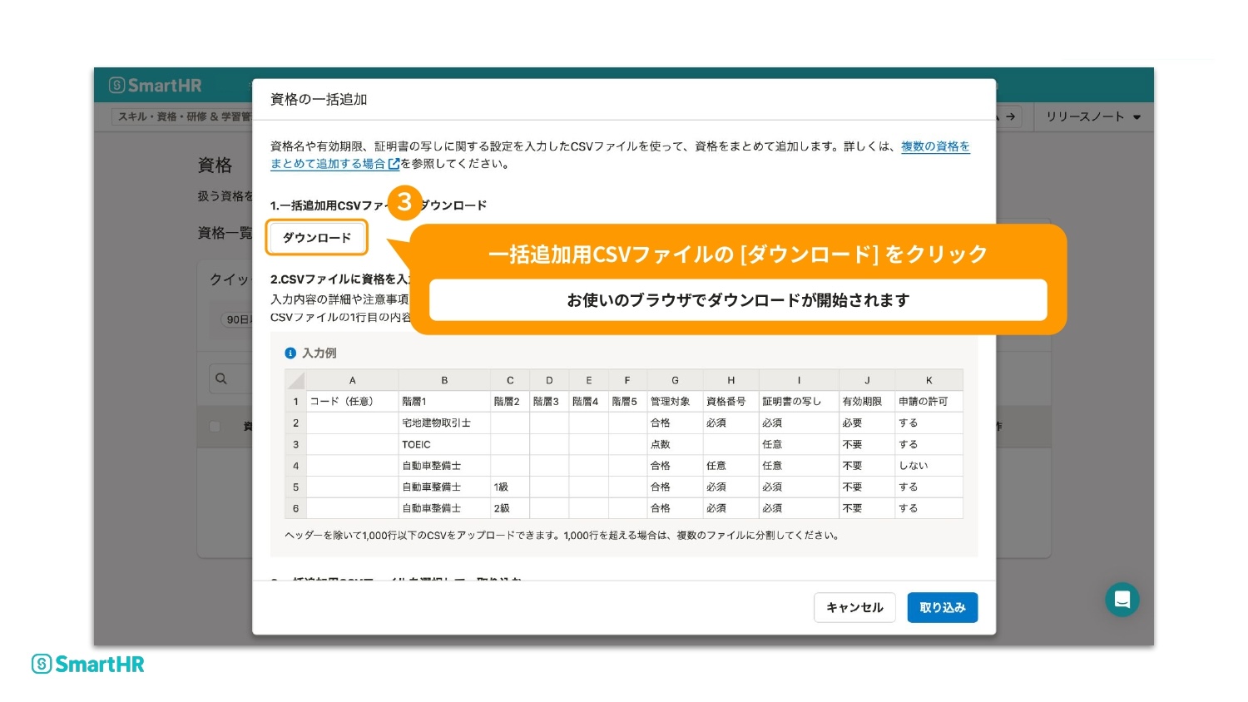Click the コード（任意） header cell
Screen dimensions: 1248x702
tap(353, 402)
